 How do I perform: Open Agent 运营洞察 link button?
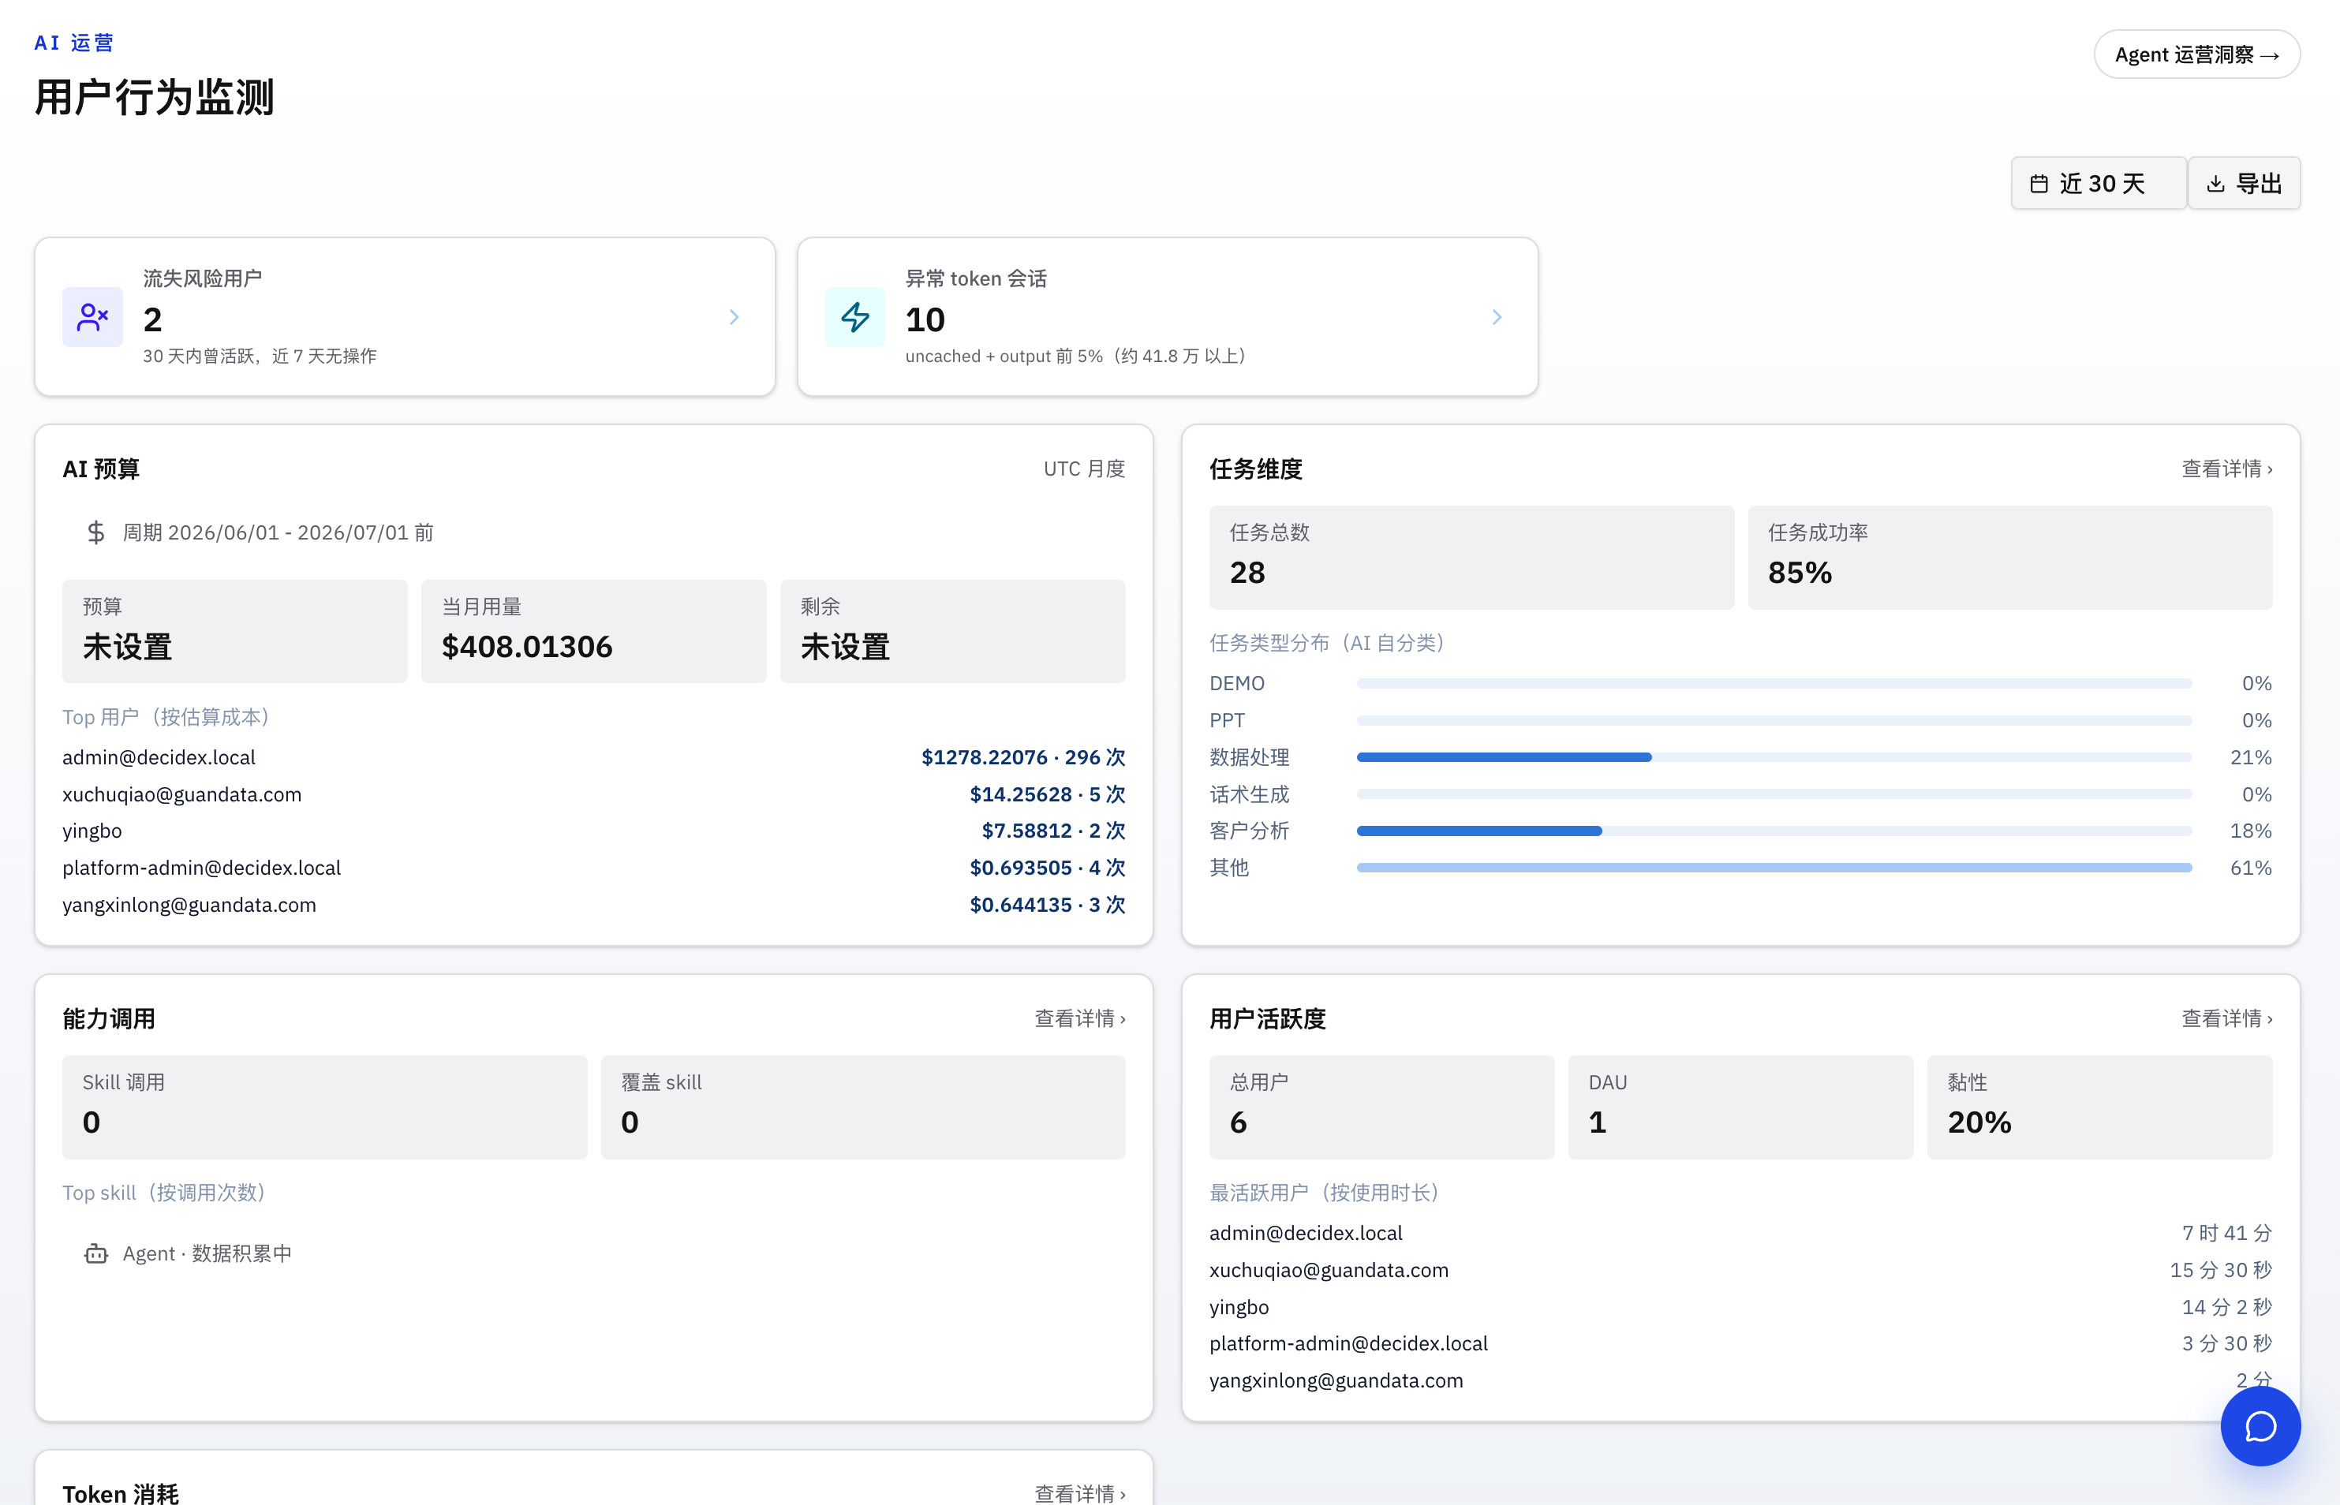[2196, 54]
